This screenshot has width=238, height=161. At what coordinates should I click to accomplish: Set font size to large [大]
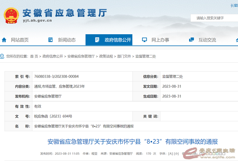[x=170, y=154]
